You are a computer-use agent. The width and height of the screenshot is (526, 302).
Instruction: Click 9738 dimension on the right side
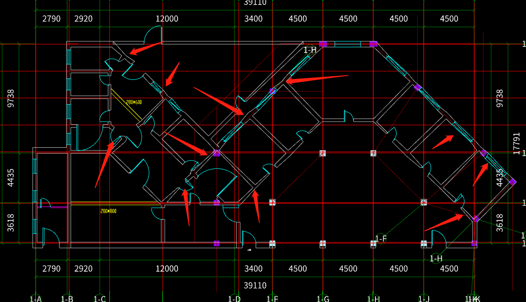(x=499, y=98)
